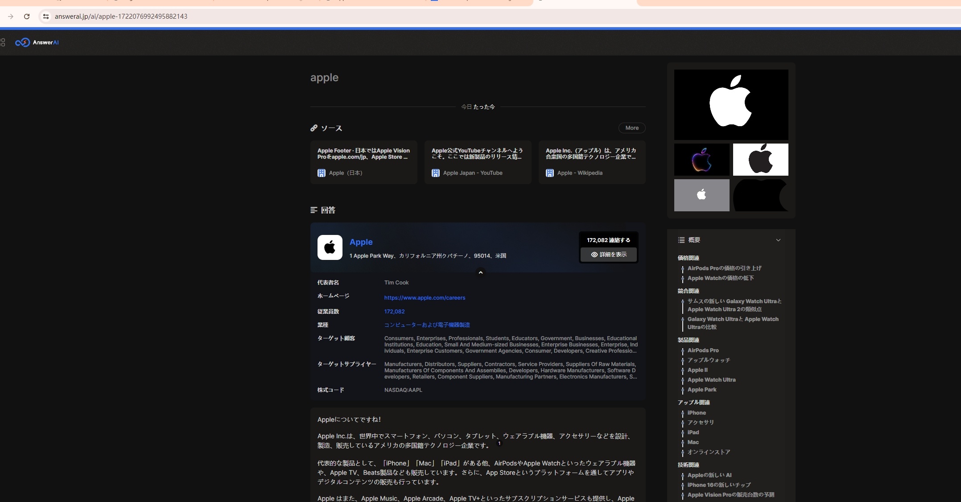The height and width of the screenshot is (502, 961).
Task: Click the NASDAQ:AAPL stock code text
Action: point(403,390)
